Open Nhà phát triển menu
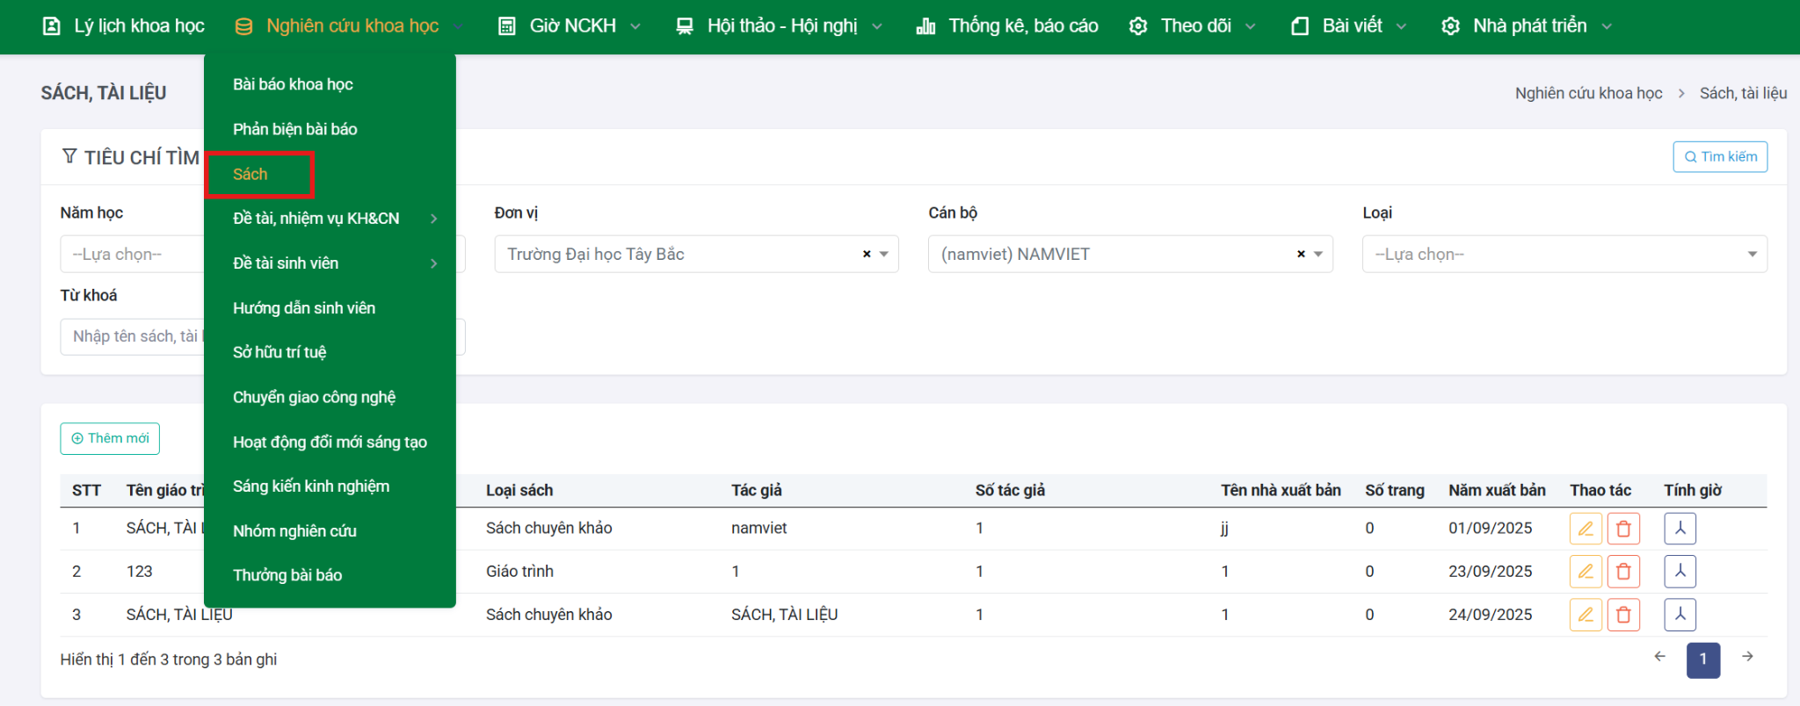 [x=1527, y=26]
